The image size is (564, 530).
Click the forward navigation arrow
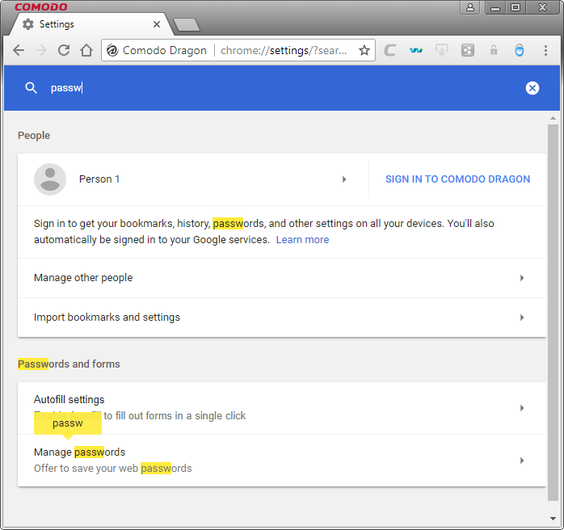[41, 50]
